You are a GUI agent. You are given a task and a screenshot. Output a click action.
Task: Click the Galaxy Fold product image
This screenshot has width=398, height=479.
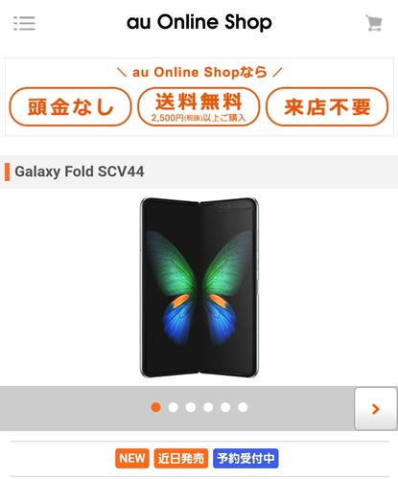199,287
